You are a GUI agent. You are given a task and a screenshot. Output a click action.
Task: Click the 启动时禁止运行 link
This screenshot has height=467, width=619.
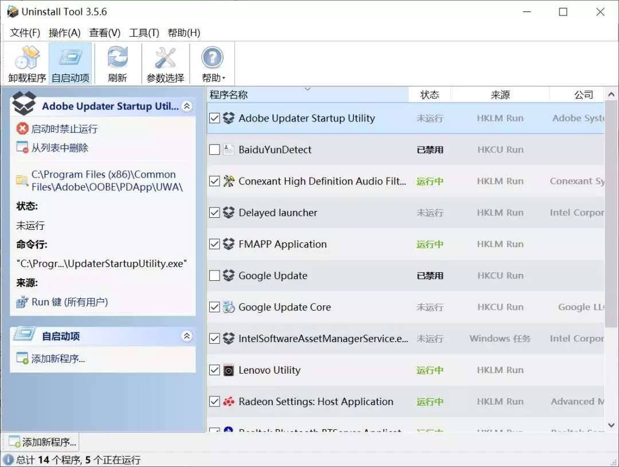(64, 129)
